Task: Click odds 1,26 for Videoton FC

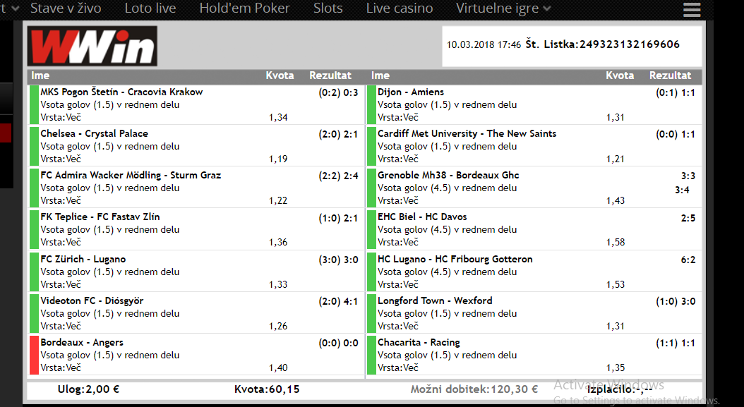Action: click(x=278, y=327)
